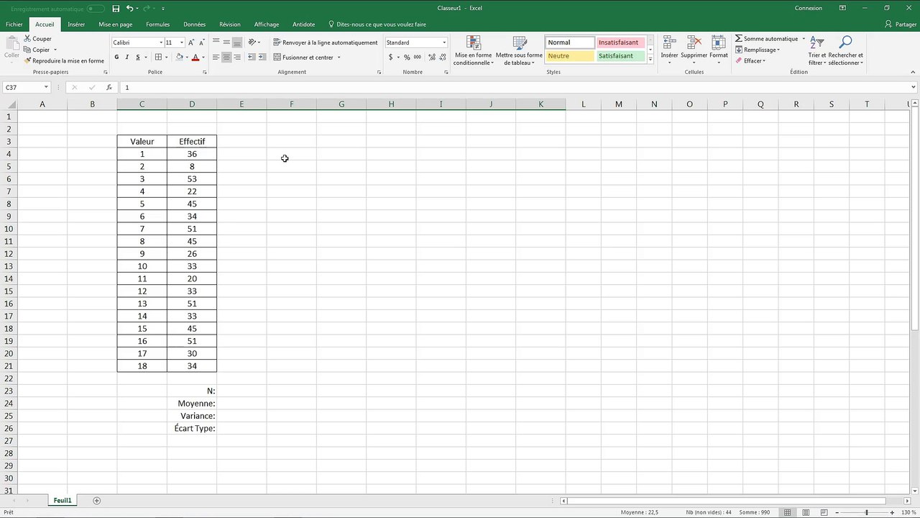The image size is (920, 518).
Task: Click the insert function fx icon
Action: tap(109, 87)
